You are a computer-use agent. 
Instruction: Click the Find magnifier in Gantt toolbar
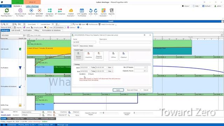click(x=74, y=24)
